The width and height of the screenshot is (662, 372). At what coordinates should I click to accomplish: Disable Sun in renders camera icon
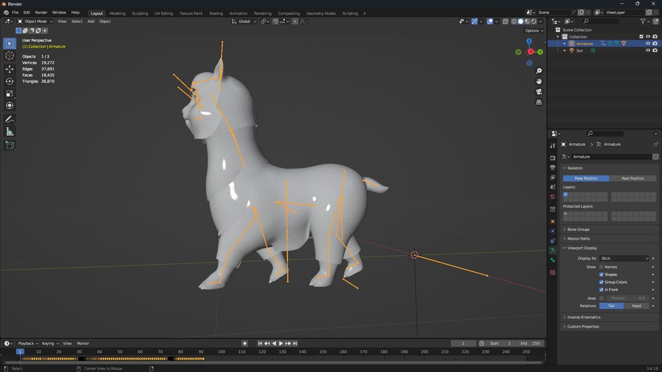pyautogui.click(x=655, y=50)
